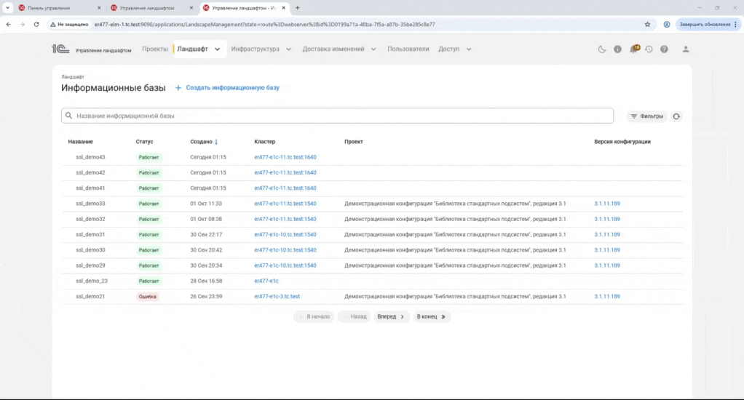This screenshot has width=744, height=400.
Task: Click Работает status badge of ssl_demo_23
Action: 149,281
